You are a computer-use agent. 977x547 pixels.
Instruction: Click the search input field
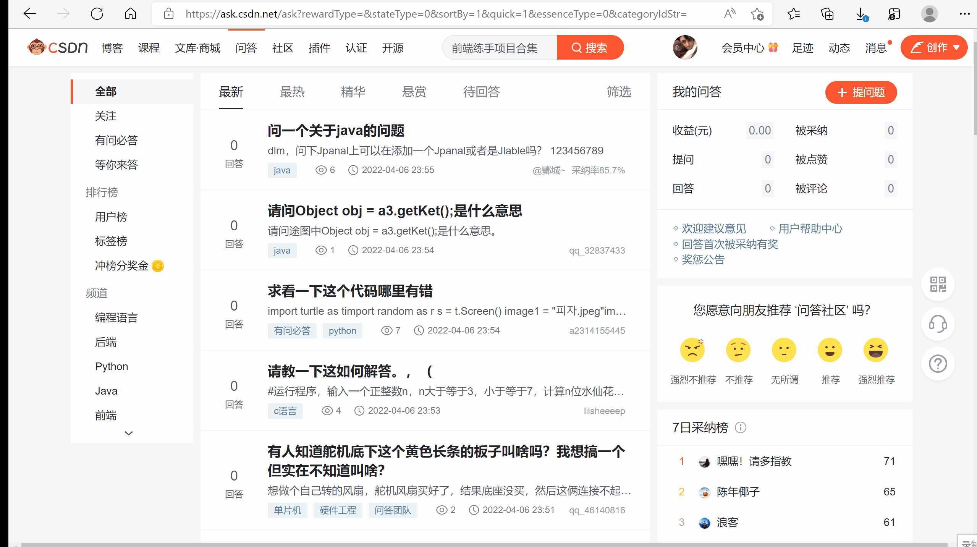coord(498,48)
